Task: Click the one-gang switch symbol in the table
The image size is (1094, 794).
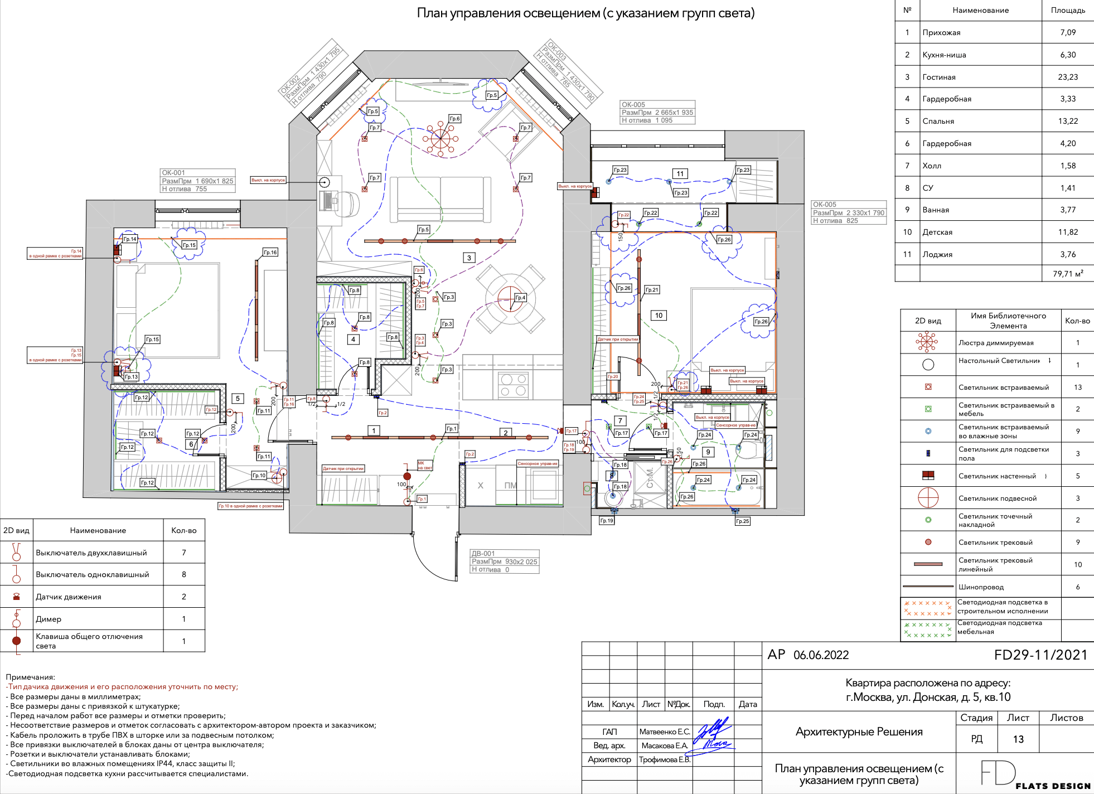Action: [x=16, y=574]
